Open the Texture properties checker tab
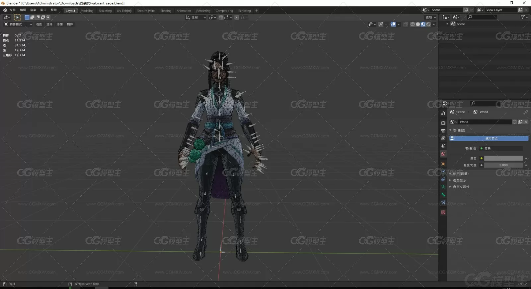Screen dimensions: 531x289 point(443,212)
